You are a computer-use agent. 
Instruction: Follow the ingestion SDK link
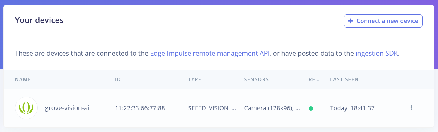coord(377,54)
